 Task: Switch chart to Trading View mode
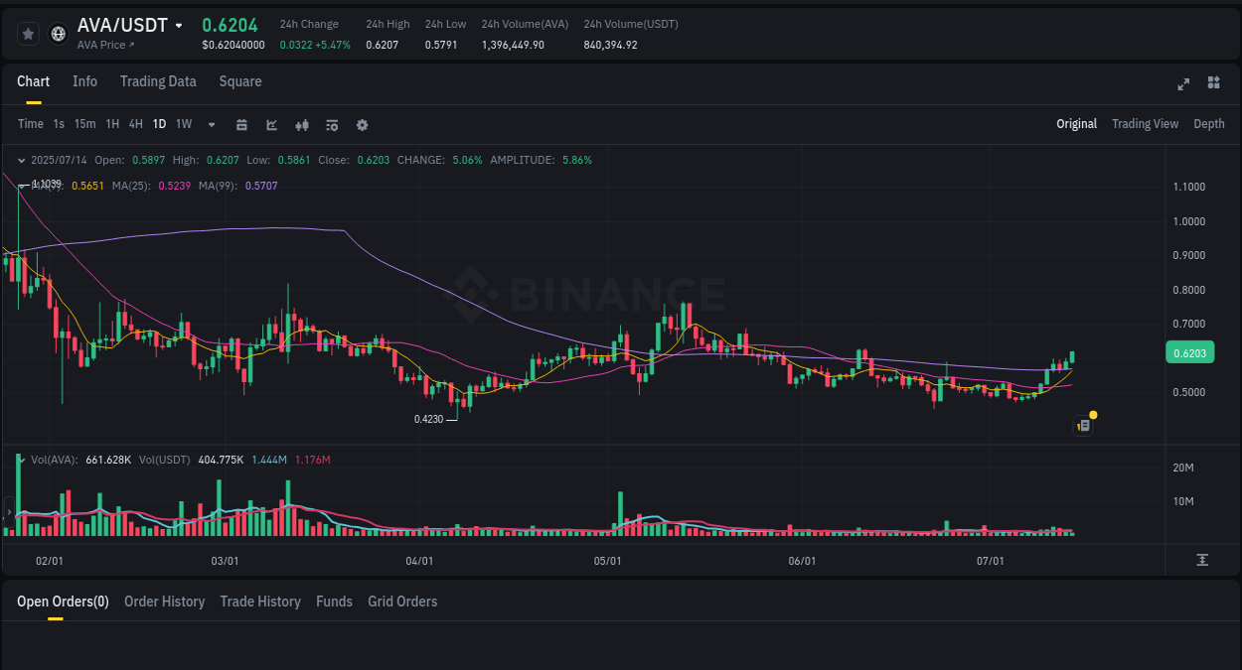coord(1145,123)
